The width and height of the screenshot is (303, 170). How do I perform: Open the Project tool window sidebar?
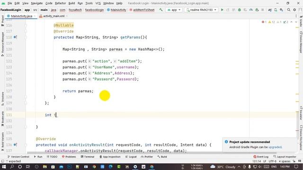pos(2,21)
